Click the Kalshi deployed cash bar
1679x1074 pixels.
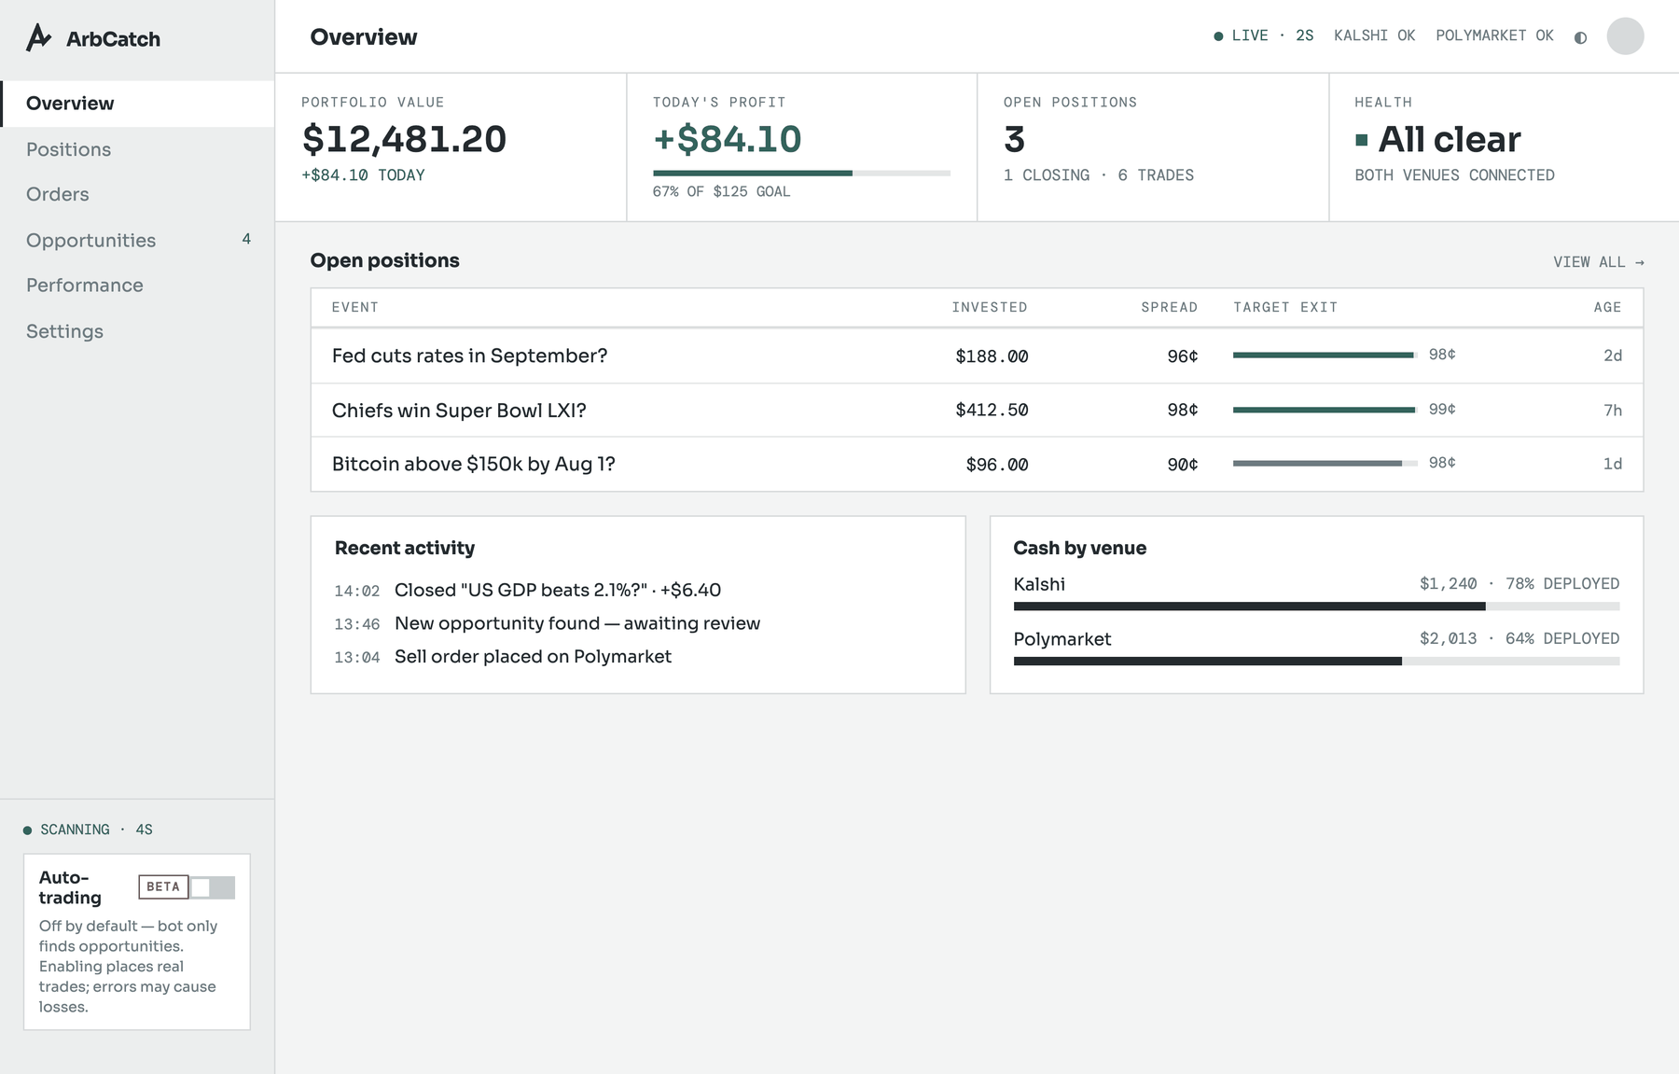(1316, 607)
